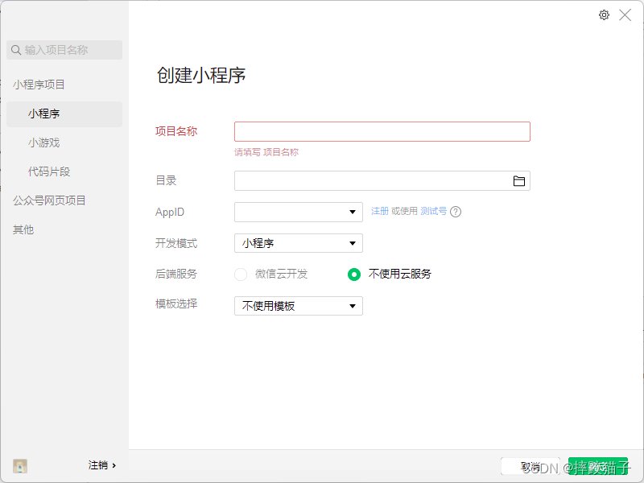Enable 不使用模板 template option
This screenshot has width=644, height=483.
[298, 305]
